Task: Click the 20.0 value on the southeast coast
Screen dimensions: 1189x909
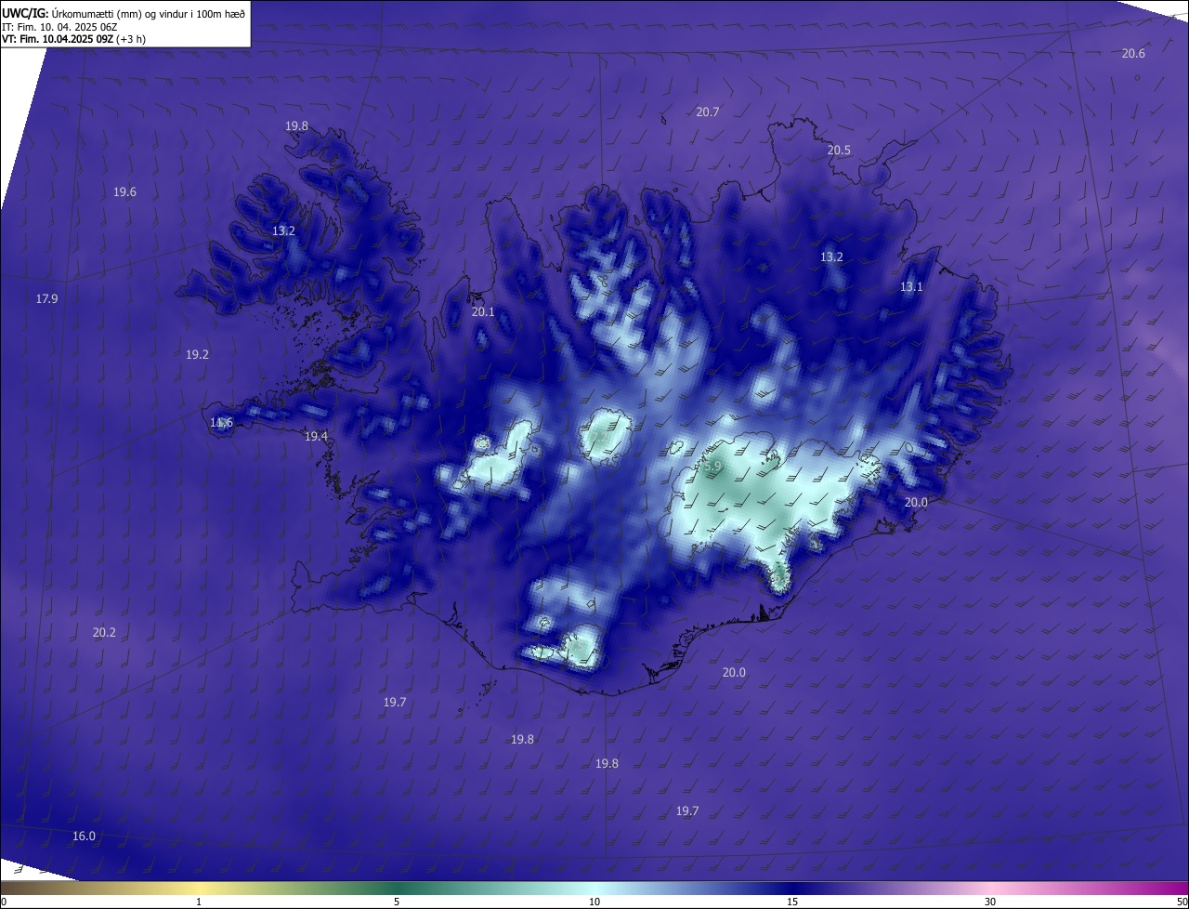Action: click(x=916, y=503)
